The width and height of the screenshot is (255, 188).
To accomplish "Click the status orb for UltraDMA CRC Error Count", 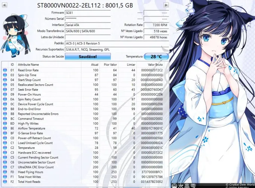I will click(x=5, y=167).
